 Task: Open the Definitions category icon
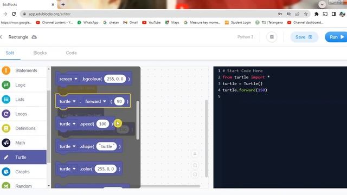[x=6, y=128]
